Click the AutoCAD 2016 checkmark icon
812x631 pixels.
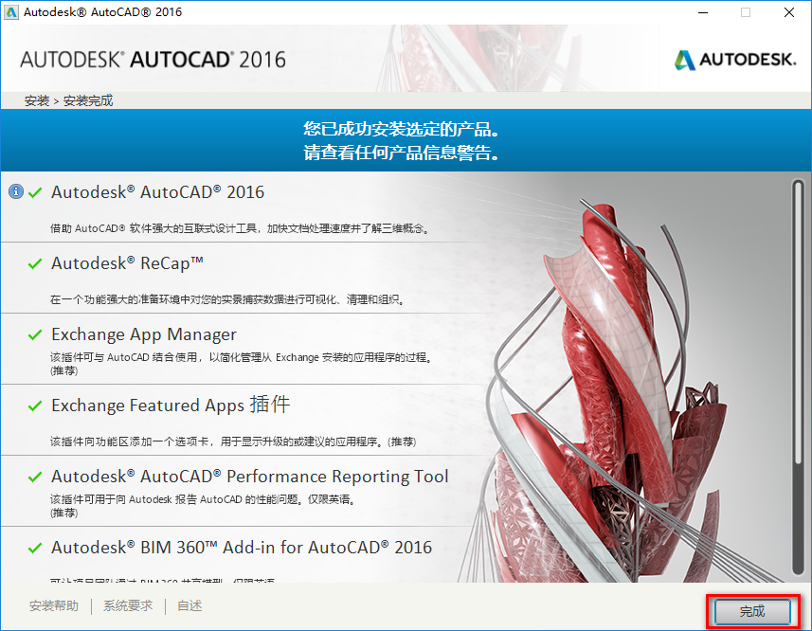[35, 191]
